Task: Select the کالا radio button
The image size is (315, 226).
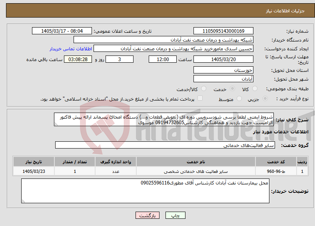Action: coord(255,89)
